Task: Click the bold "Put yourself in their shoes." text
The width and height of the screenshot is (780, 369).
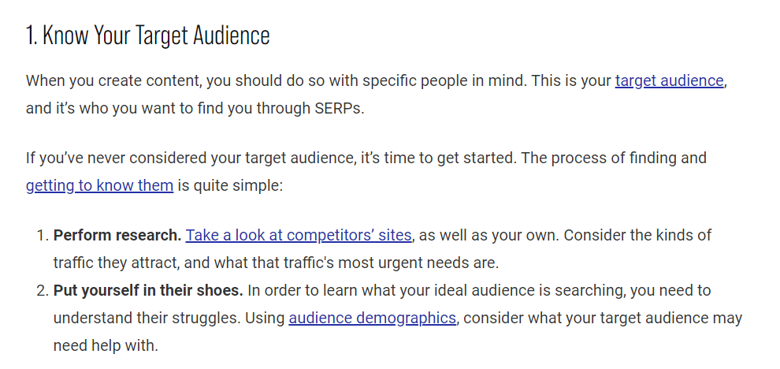Action: (x=148, y=291)
